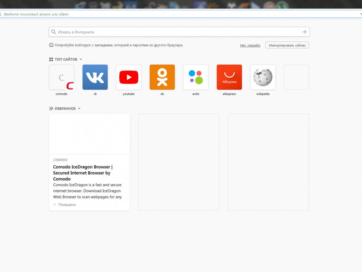Image resolution: width=362 pixels, height=272 pixels.
Task: Open the Comodo top site tile
Action: (62, 77)
